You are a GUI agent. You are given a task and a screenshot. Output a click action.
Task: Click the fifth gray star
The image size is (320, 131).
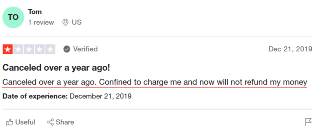click(50, 49)
